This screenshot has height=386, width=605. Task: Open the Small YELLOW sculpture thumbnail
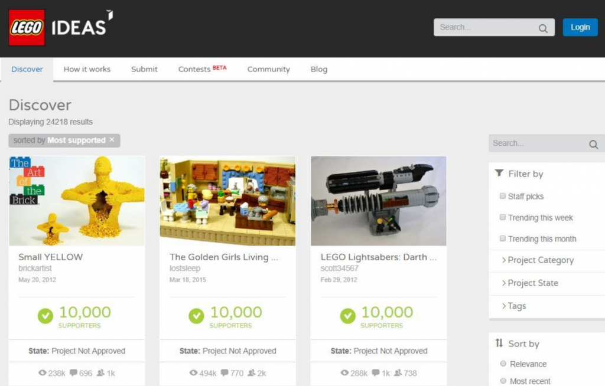click(x=77, y=201)
